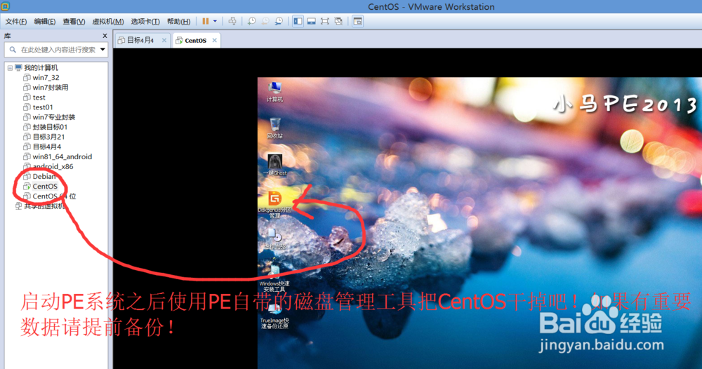Viewport: 702px width, 369px height.
Task: Open the 帮助(H) menu
Action: [x=178, y=22]
